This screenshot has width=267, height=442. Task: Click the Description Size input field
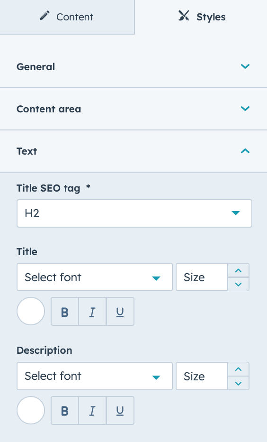click(x=202, y=376)
